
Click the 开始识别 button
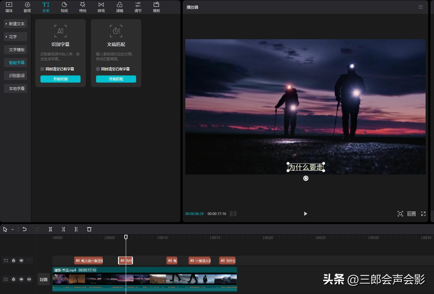(60, 79)
